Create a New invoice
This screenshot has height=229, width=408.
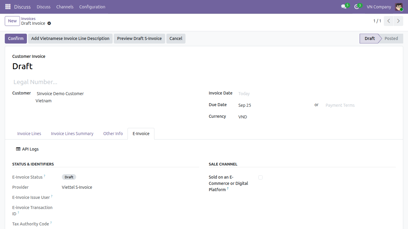[x=12, y=21]
